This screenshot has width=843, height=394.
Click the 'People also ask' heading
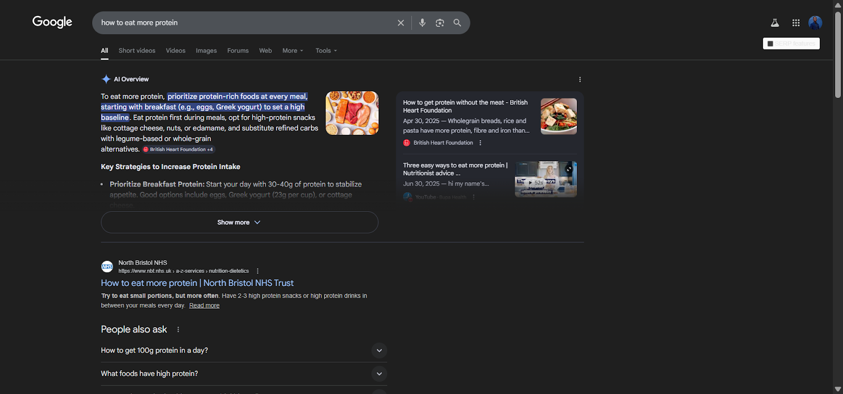[x=134, y=329]
